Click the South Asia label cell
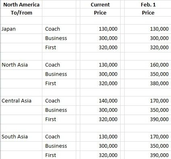Image resolution: width=171 pixels, height=159 pixels. 21,137
